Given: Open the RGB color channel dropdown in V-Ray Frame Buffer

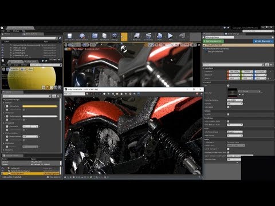Looking at the screenshot, I should [74, 94].
